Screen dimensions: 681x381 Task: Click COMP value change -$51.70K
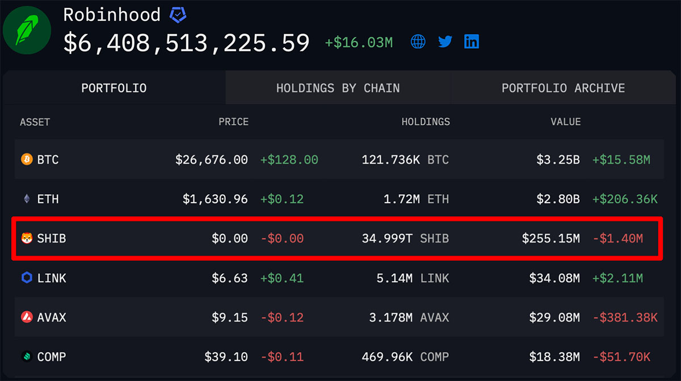tap(621, 357)
